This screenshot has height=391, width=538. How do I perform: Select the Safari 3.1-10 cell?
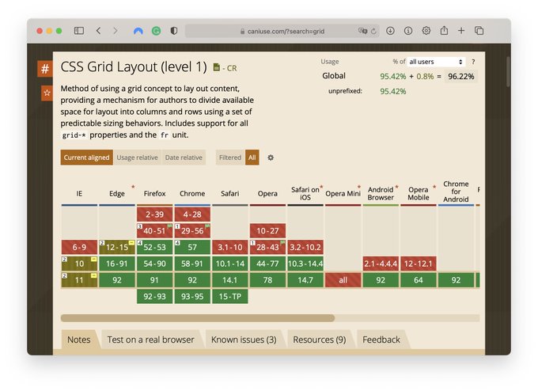pyautogui.click(x=230, y=247)
